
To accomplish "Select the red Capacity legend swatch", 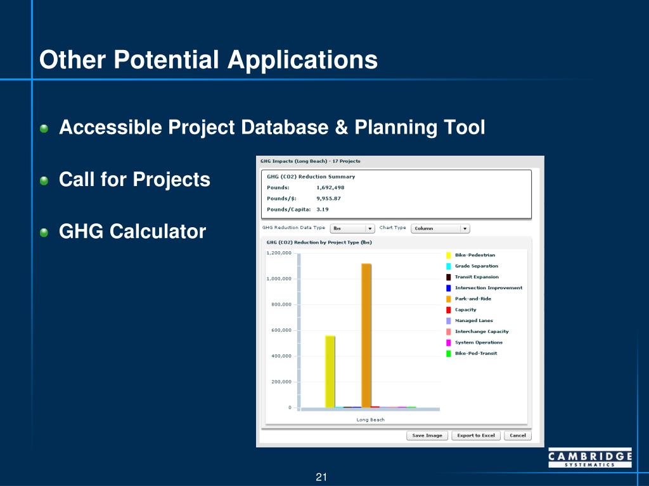I will 448,310.
